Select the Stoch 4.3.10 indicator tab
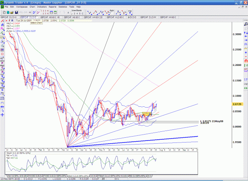 78,176
